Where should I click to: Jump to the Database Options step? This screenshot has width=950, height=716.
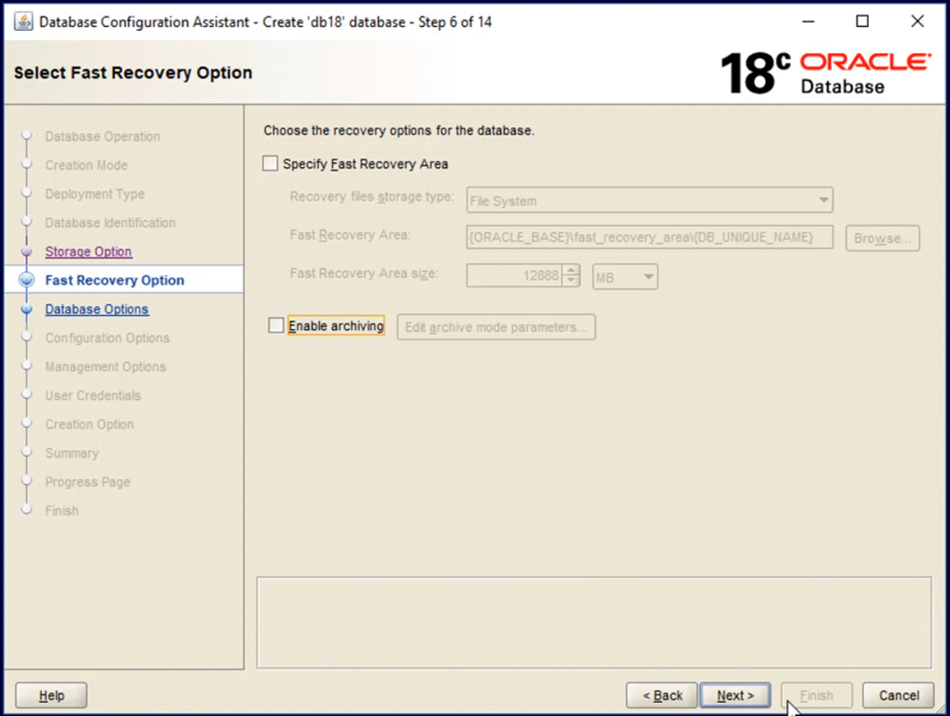click(x=97, y=310)
